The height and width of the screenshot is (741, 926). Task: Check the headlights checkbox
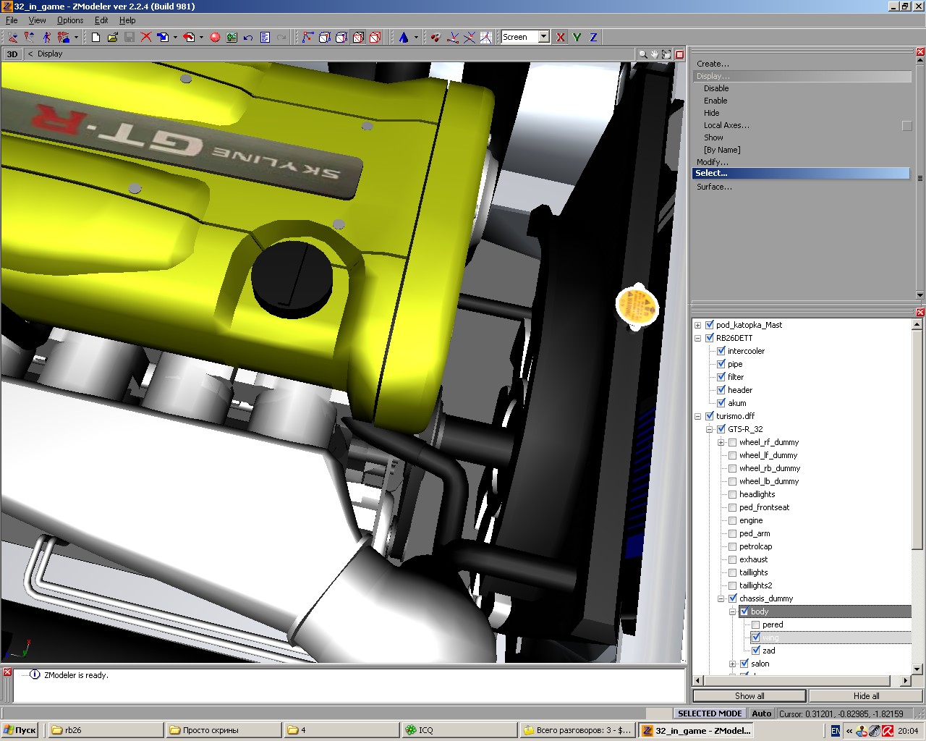coord(733,494)
